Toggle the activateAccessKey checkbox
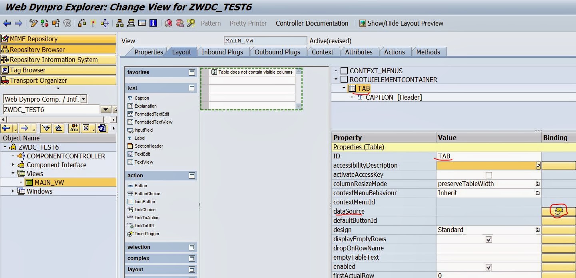576x278 pixels. [488, 175]
